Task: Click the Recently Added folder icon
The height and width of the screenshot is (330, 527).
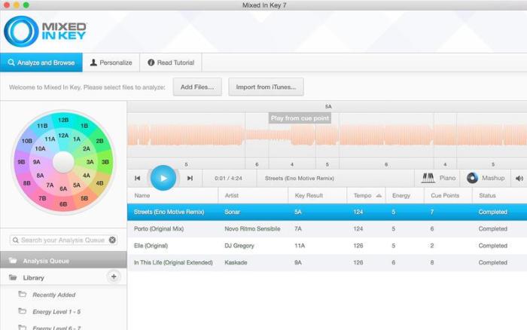Action: click(22, 295)
